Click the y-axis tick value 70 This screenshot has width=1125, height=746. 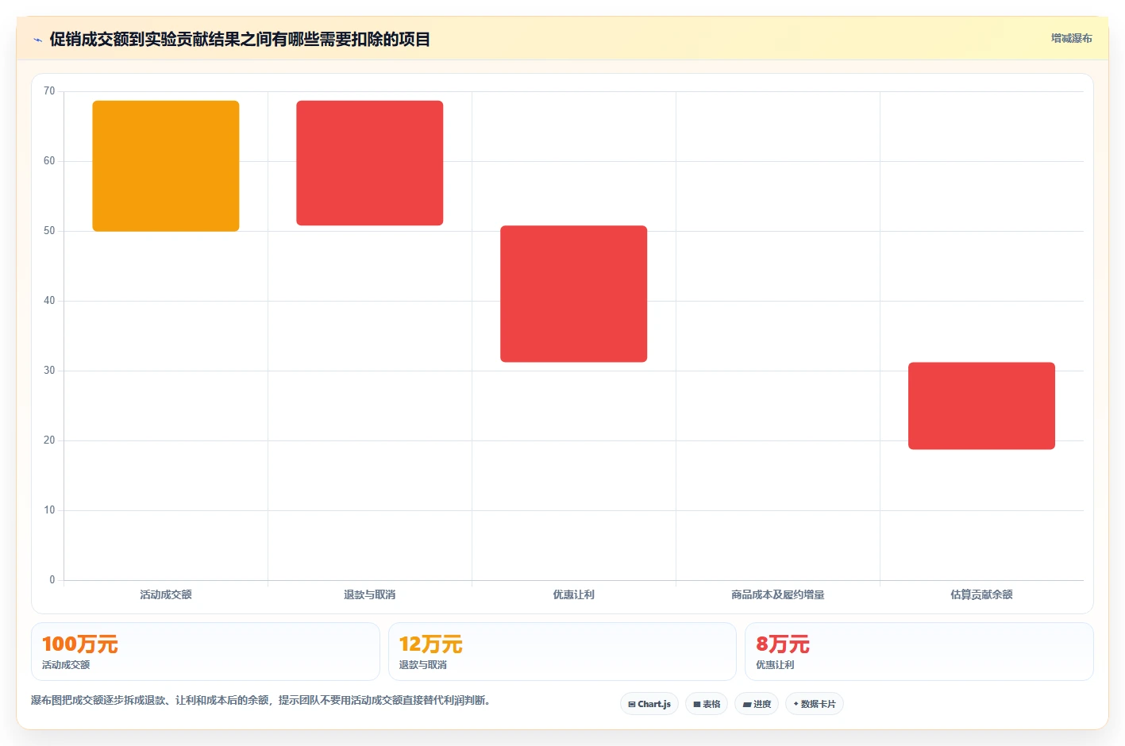pyautogui.click(x=49, y=91)
